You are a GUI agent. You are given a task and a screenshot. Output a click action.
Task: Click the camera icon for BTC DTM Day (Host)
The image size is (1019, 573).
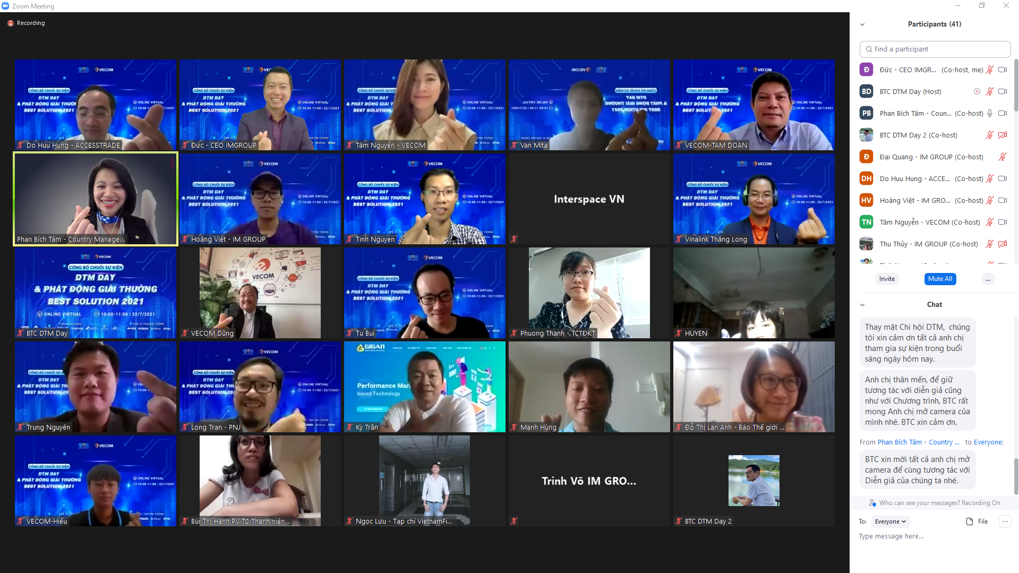point(1003,91)
